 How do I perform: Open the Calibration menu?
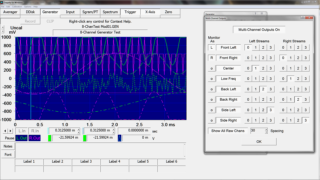(x=17, y=7)
